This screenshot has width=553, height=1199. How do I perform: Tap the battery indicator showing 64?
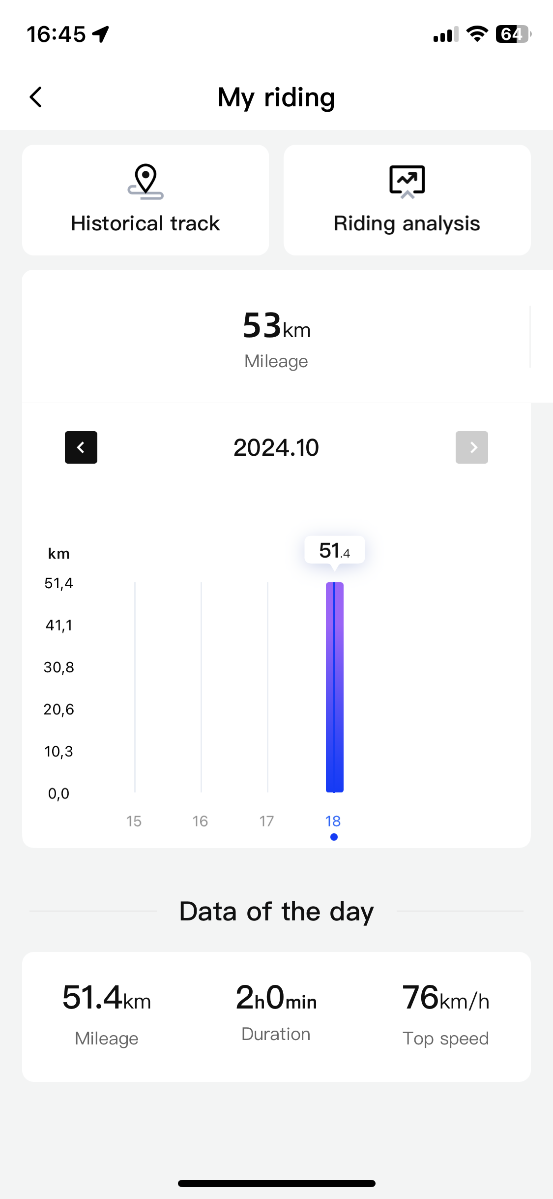tap(513, 34)
